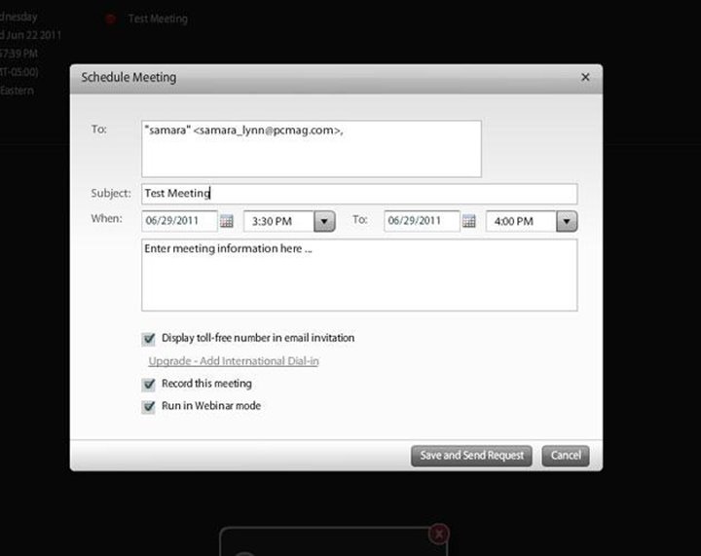Click the start date field 06/29/2011
The width and height of the screenshot is (701, 556).
tap(179, 221)
